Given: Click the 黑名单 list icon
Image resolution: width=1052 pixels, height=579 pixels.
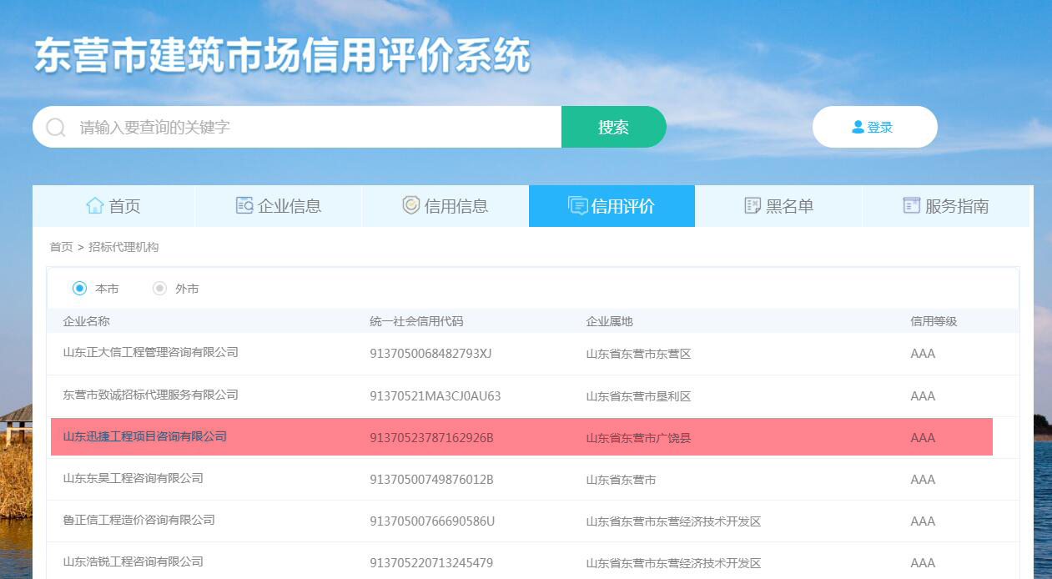Looking at the screenshot, I should 753,206.
